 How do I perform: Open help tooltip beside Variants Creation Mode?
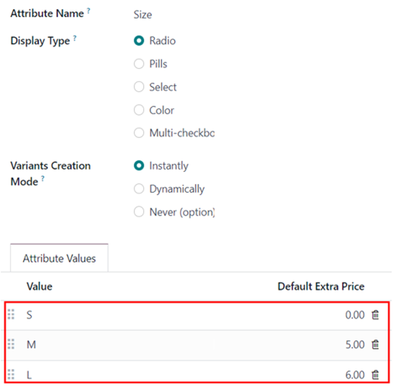[x=42, y=179]
